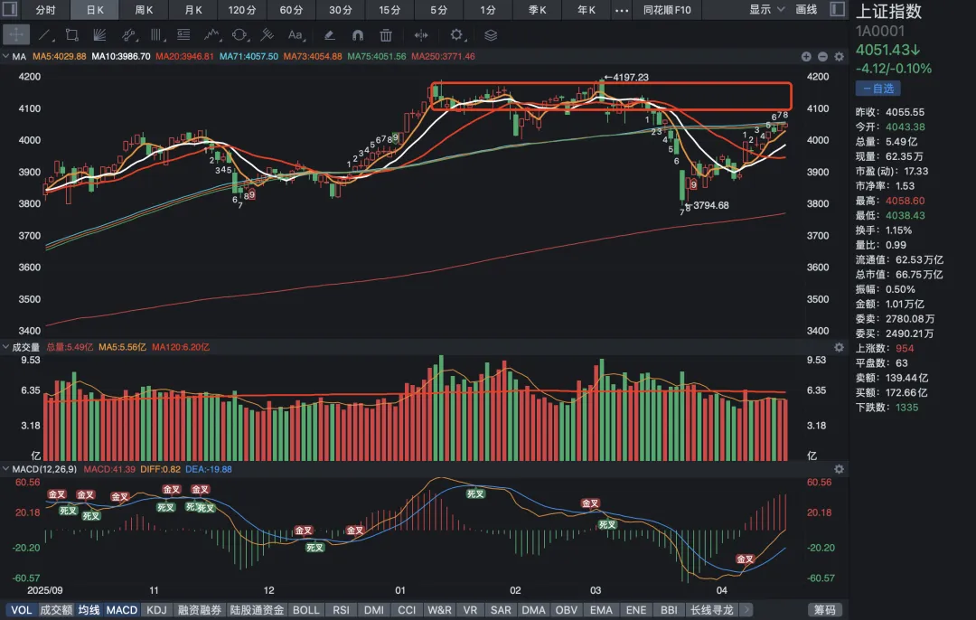
Task: Click the 筹码 chip distribution button
Action: pyautogui.click(x=825, y=610)
